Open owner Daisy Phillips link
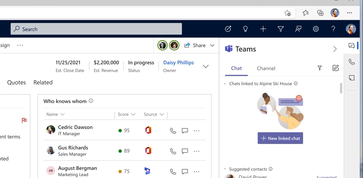 click(x=178, y=62)
